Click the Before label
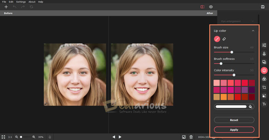The height and width of the screenshot is (140, 269). tap(8, 13)
